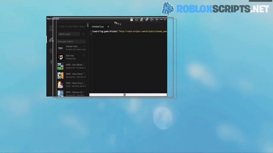
Task: Close the Untitled 0.lua tab
Action: 108,27
